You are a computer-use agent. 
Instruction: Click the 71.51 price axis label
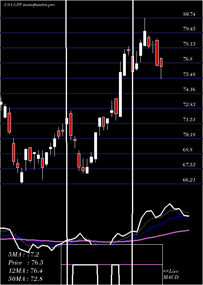pos(189,120)
